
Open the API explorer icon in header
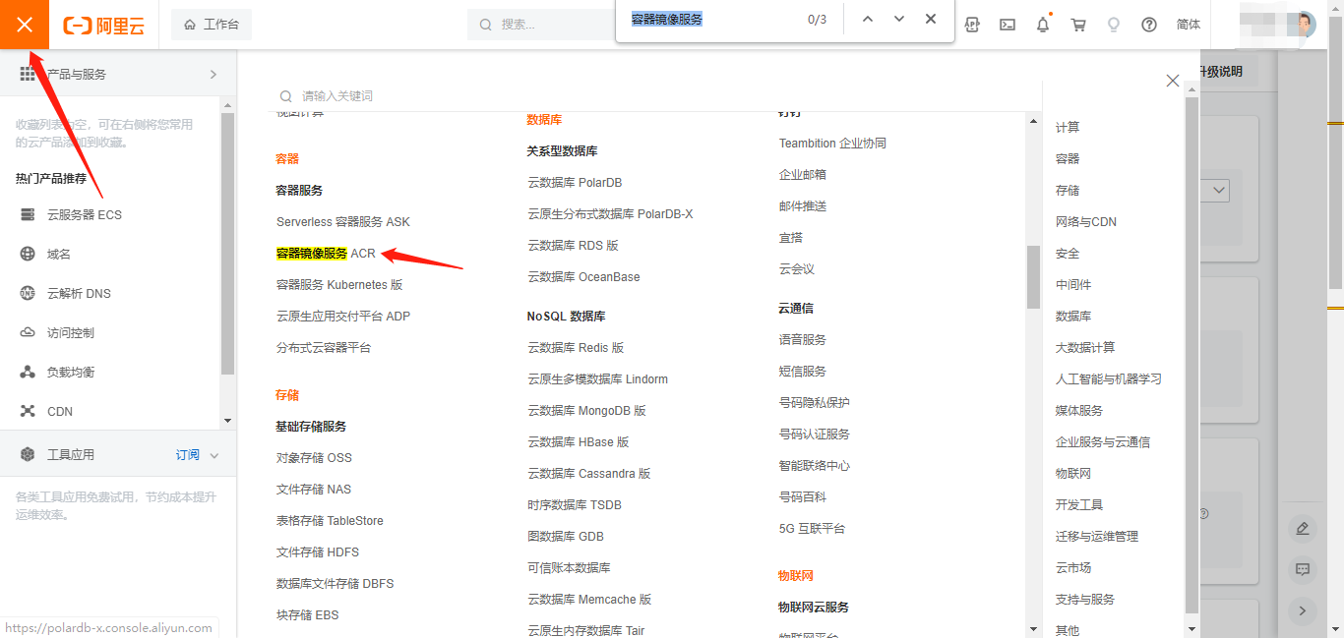pyautogui.click(x=972, y=25)
